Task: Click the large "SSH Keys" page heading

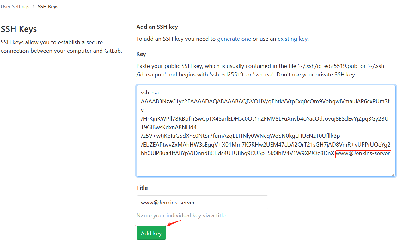Action: tap(19, 29)
